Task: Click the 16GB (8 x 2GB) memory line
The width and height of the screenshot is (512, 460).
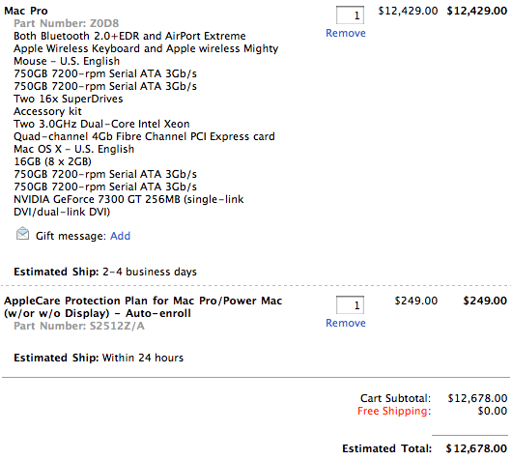Action: pos(52,161)
